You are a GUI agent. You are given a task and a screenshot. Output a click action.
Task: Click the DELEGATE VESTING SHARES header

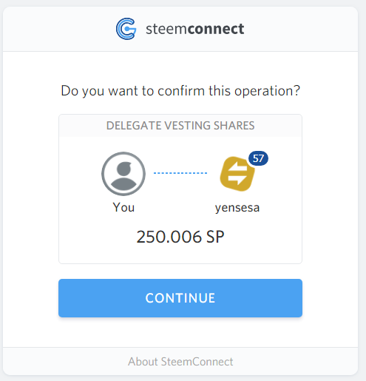coord(180,126)
